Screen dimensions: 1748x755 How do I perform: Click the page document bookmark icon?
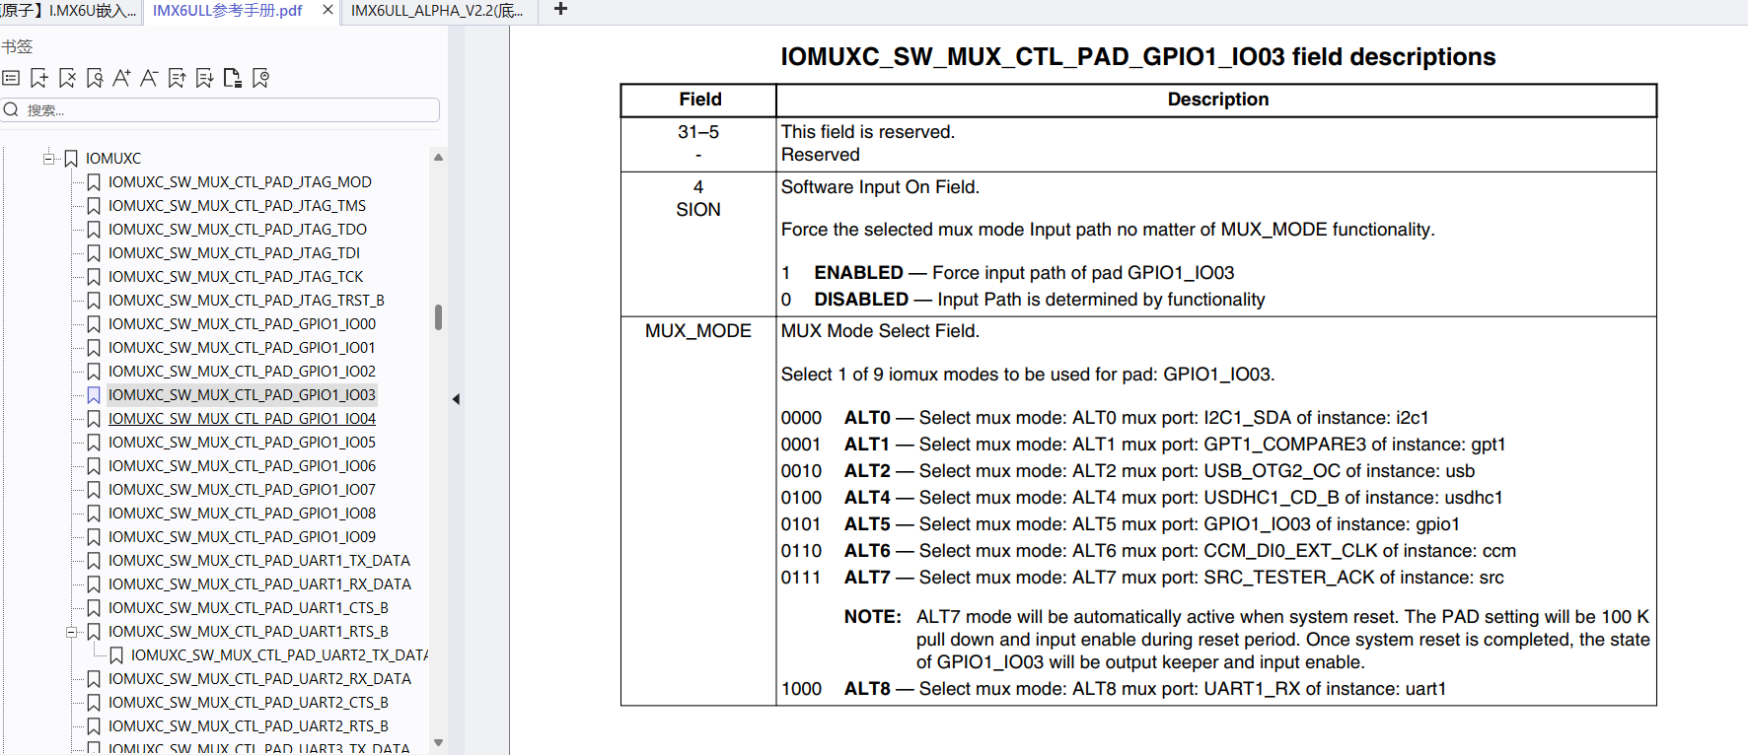pyautogui.click(x=232, y=78)
